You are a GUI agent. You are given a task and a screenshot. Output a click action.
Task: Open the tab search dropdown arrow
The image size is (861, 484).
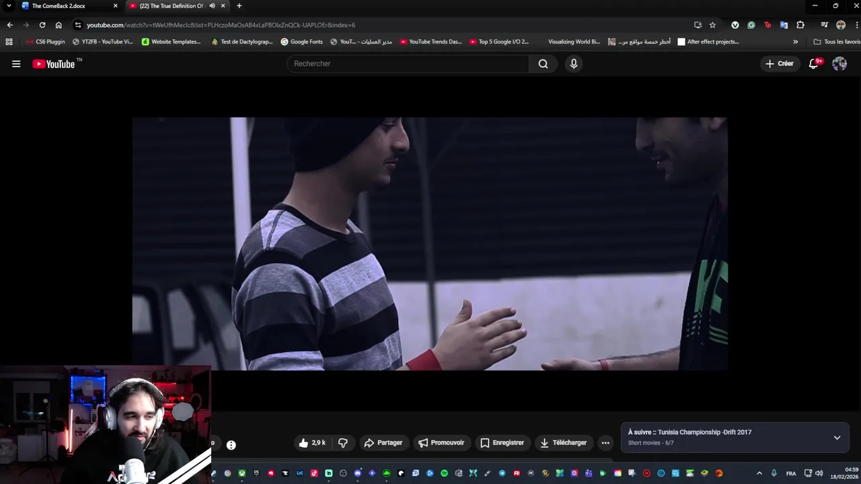coord(9,6)
